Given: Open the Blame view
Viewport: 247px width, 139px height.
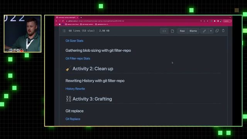Looking at the screenshot, I should coord(193,31).
